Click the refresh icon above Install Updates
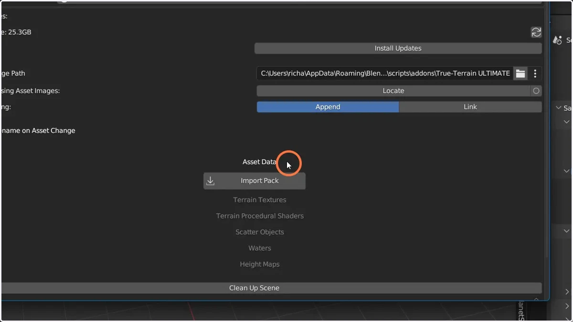Screen dimensions: 573x322 536,32
